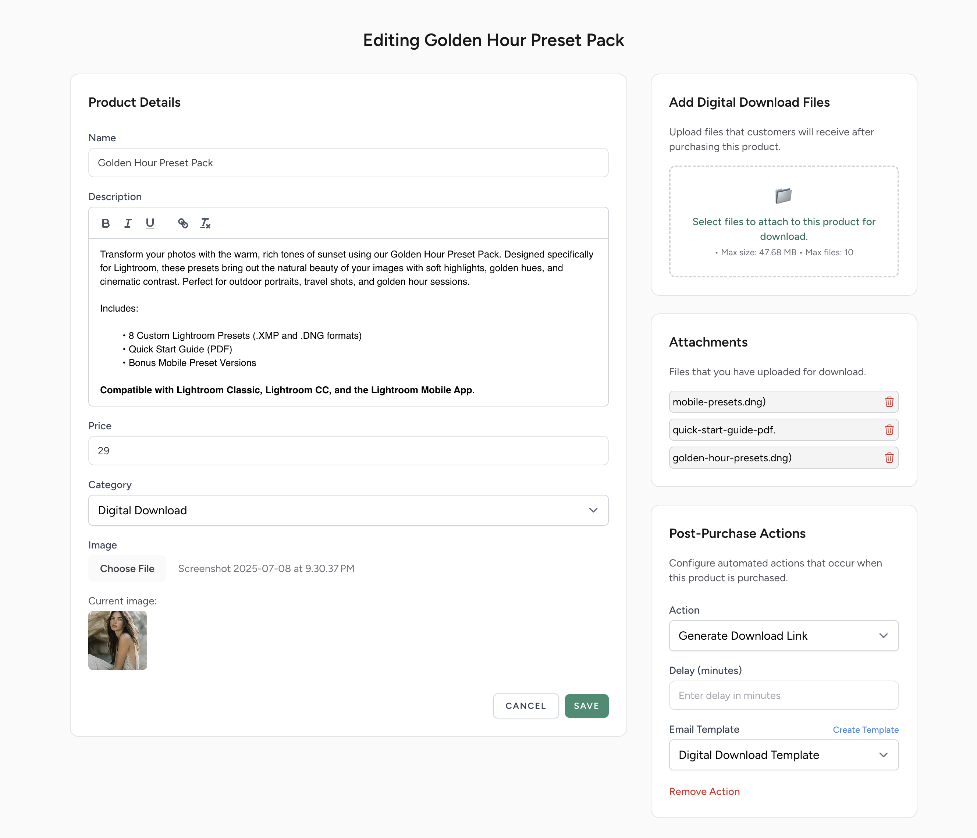Open the Email Template dropdown
The height and width of the screenshot is (838, 977).
pyautogui.click(x=783, y=755)
